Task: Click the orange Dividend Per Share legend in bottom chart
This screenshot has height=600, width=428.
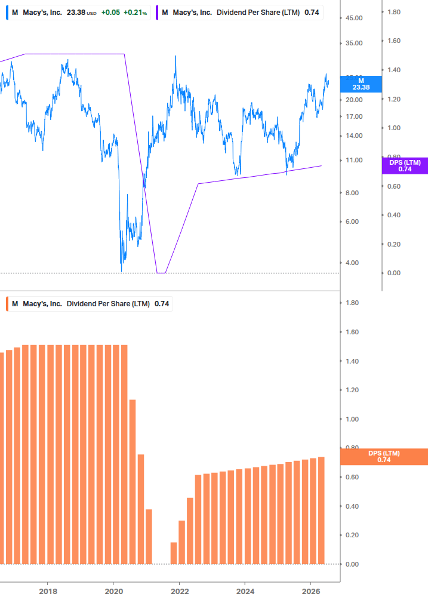Action: [x=90, y=304]
